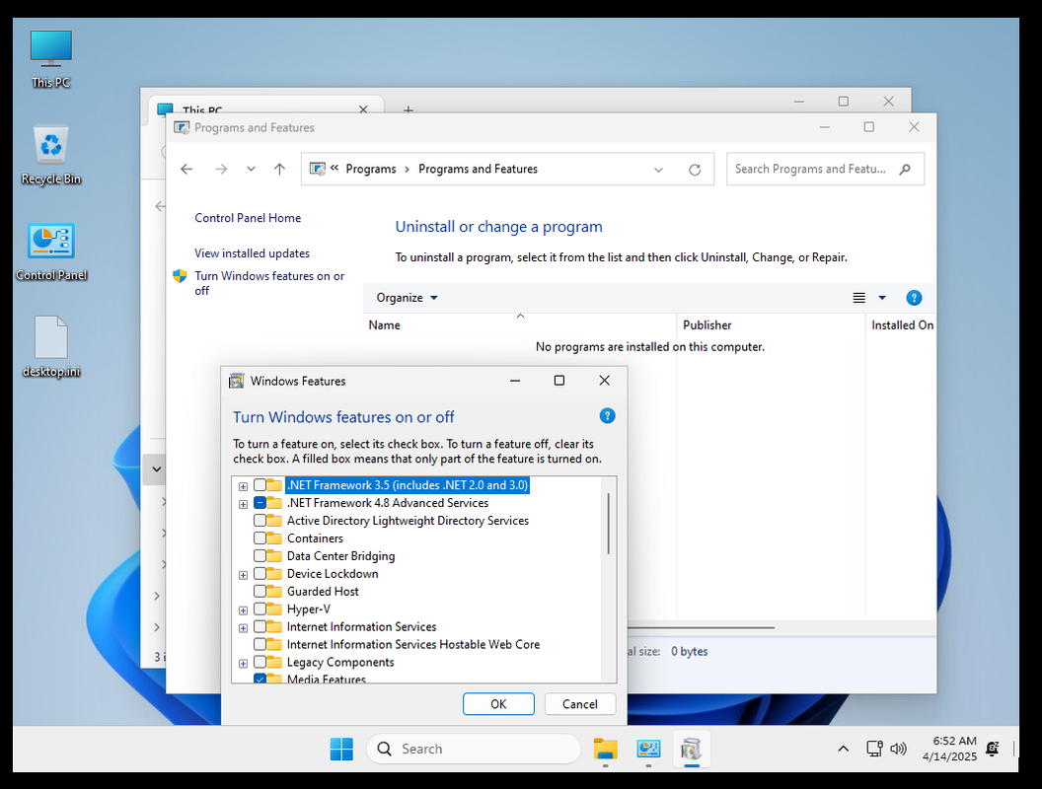The width and height of the screenshot is (1042, 789).
Task: Enable Guarded Host checkbox
Action: pos(260,591)
